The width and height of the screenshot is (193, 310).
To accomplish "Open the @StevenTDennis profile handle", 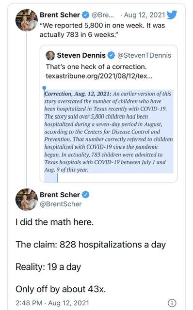I will click(x=144, y=56).
